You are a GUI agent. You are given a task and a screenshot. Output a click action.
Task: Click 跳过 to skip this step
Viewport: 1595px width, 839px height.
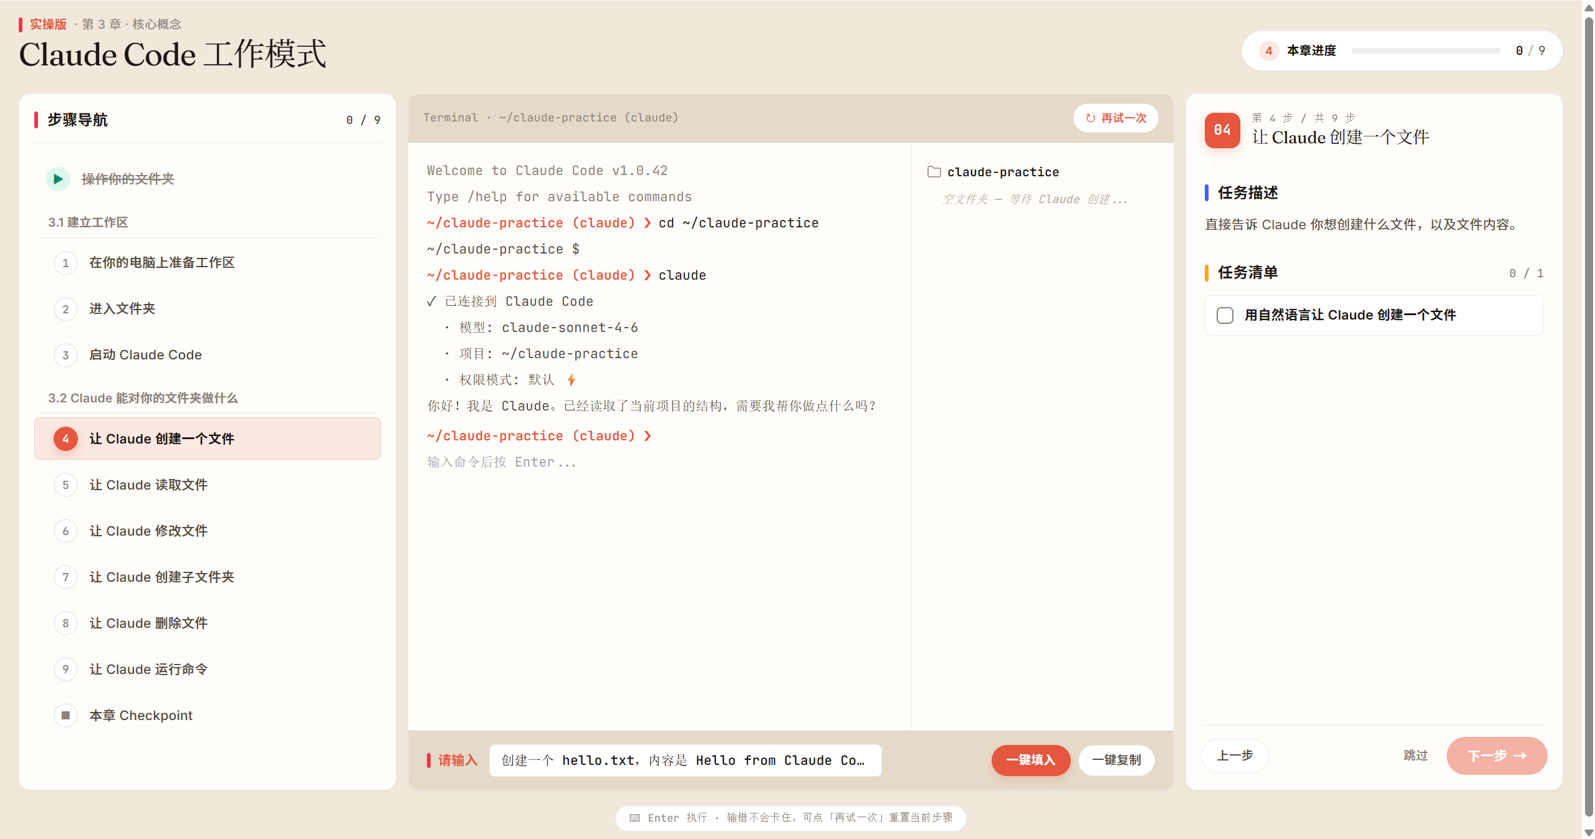[x=1415, y=756]
